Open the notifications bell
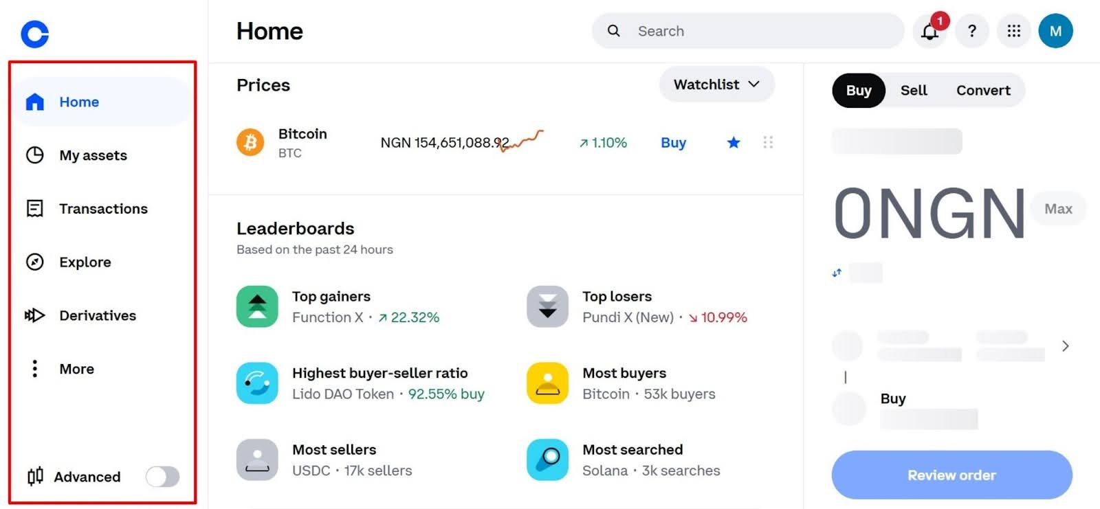1100x509 pixels. coord(929,31)
